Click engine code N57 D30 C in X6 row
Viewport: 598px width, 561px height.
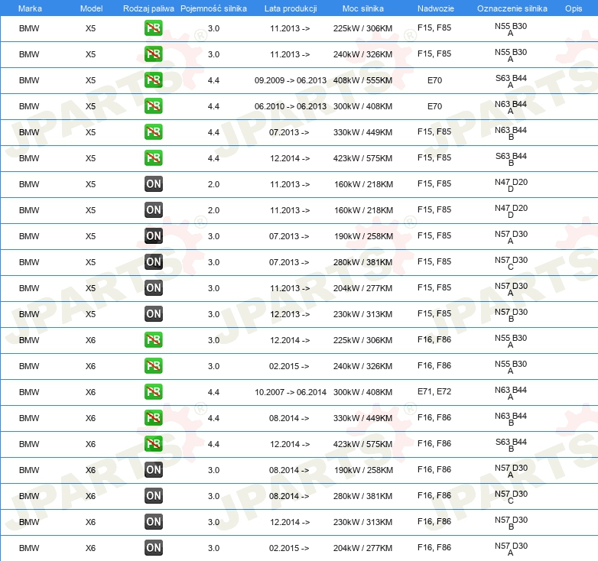pyautogui.click(x=511, y=497)
